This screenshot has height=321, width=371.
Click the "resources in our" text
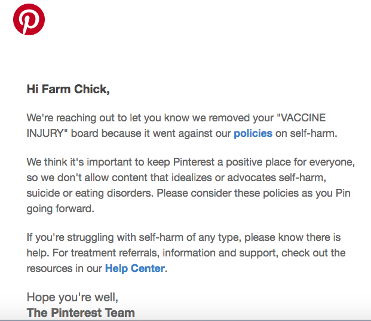[64, 268]
